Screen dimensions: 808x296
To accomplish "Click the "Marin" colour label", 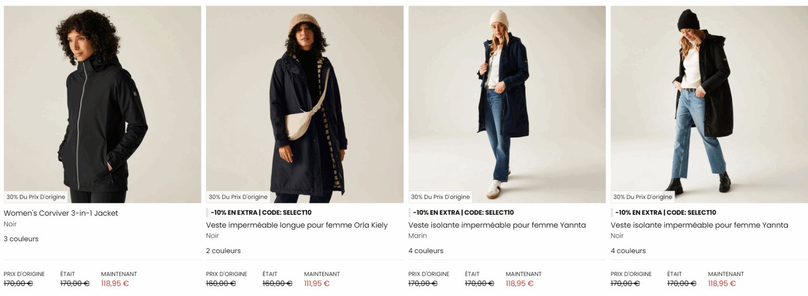I will (x=418, y=236).
